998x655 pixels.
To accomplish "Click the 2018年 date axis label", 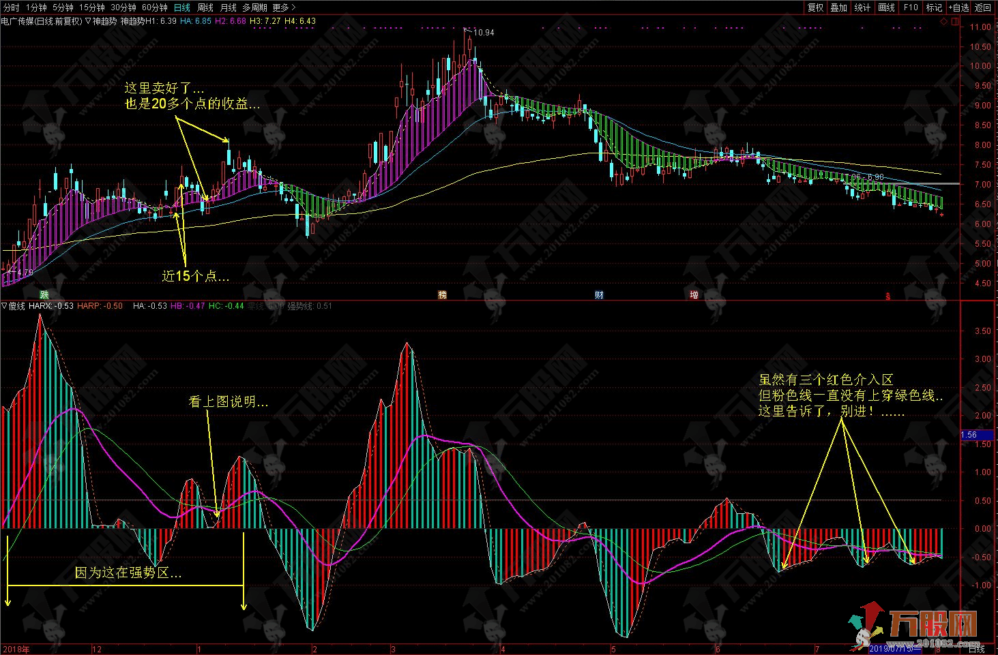I will click(16, 648).
